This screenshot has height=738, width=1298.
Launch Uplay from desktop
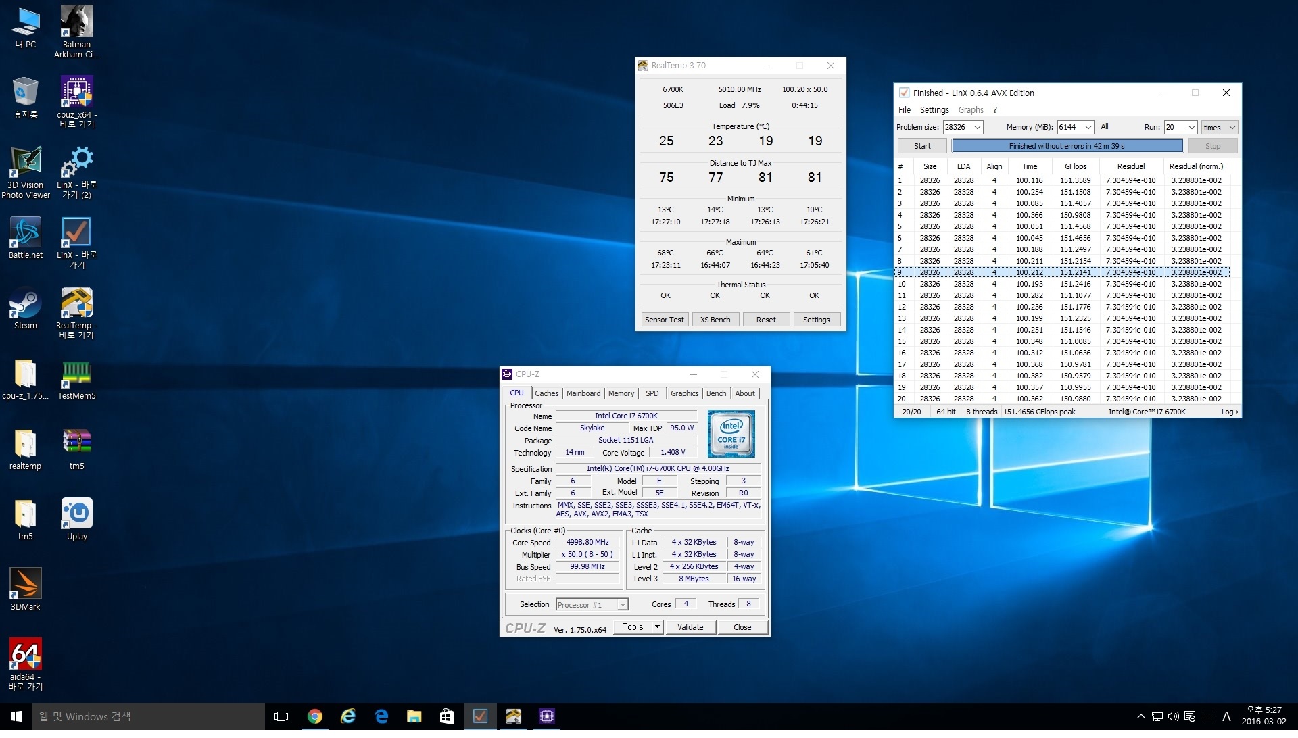[x=76, y=520]
